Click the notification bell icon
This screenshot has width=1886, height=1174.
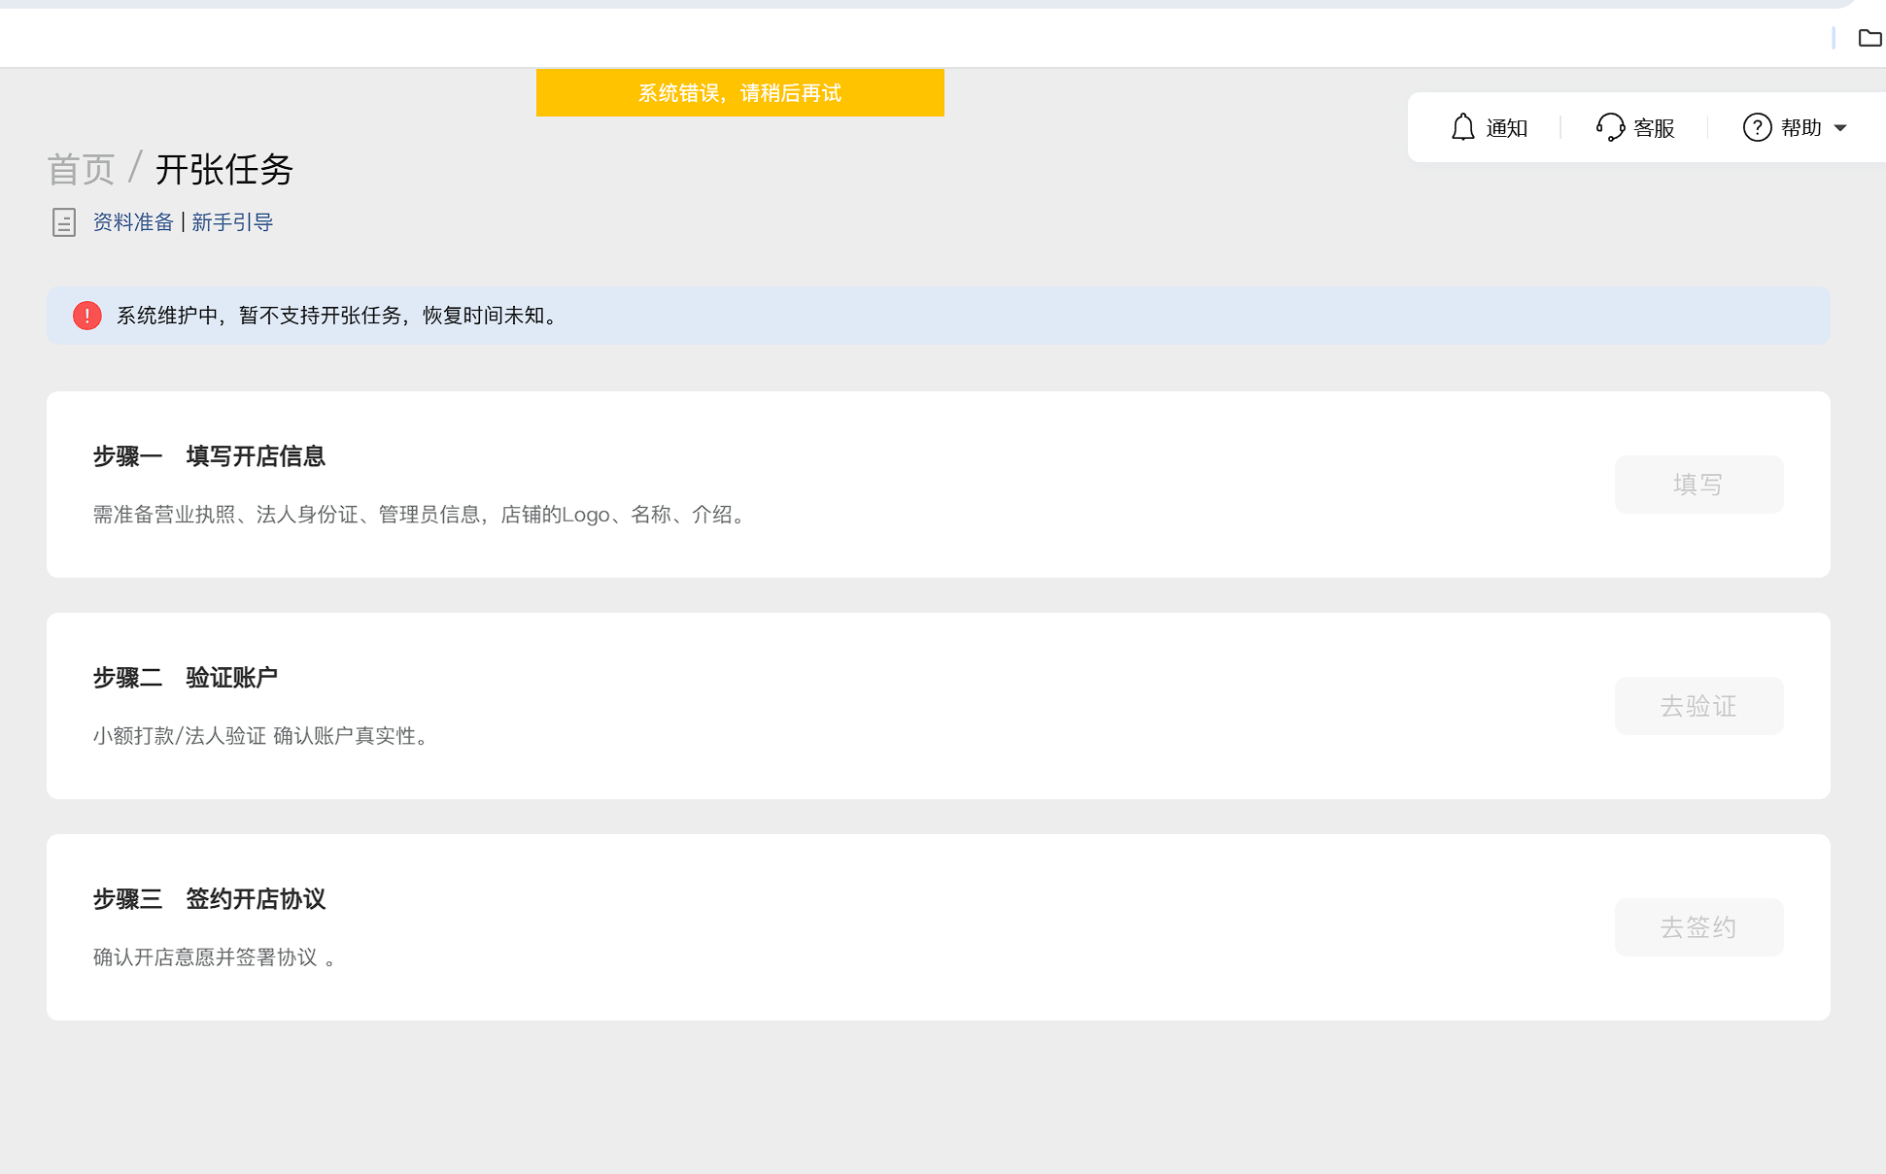1462,127
